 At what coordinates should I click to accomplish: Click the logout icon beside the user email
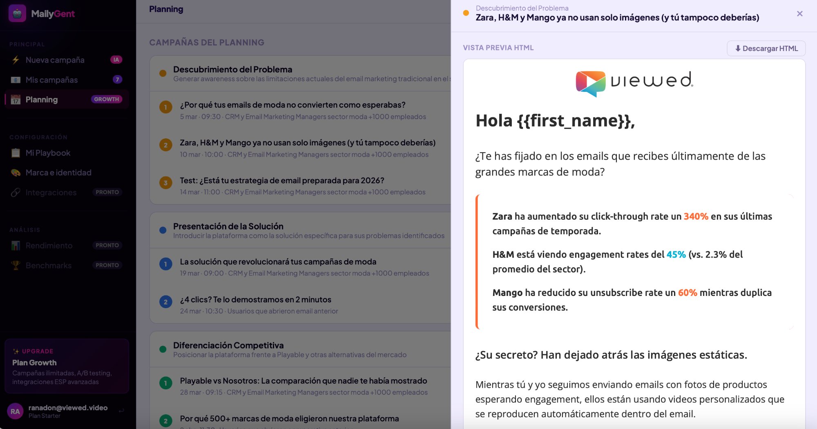pyautogui.click(x=121, y=411)
